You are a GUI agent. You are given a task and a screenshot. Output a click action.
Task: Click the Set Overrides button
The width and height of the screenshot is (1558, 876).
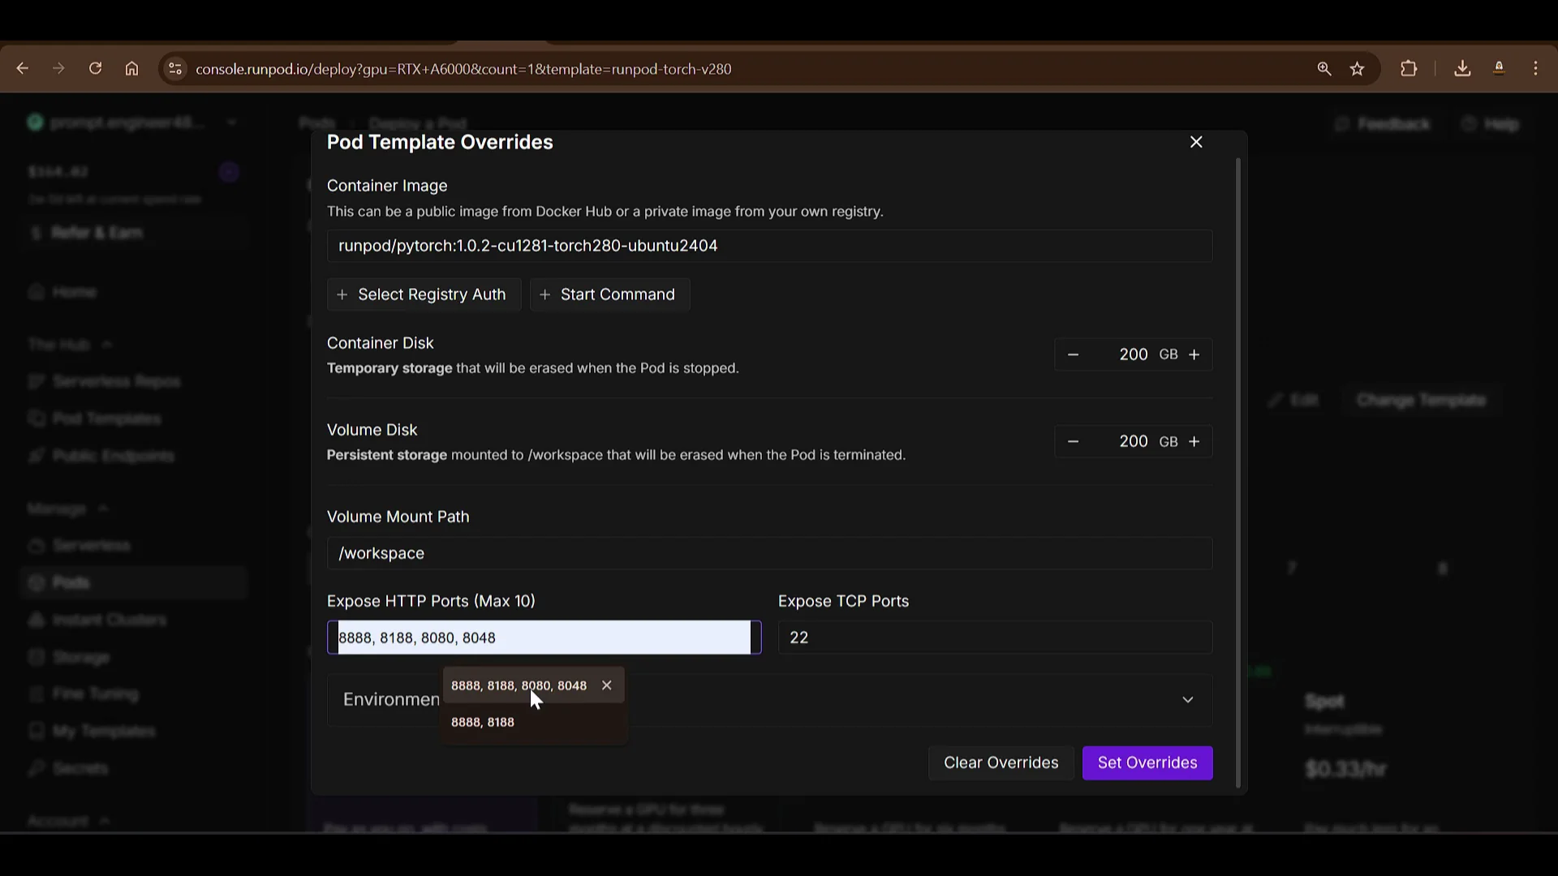(x=1147, y=762)
